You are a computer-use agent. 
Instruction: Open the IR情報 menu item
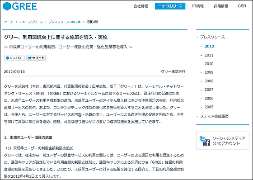tap(198, 6)
